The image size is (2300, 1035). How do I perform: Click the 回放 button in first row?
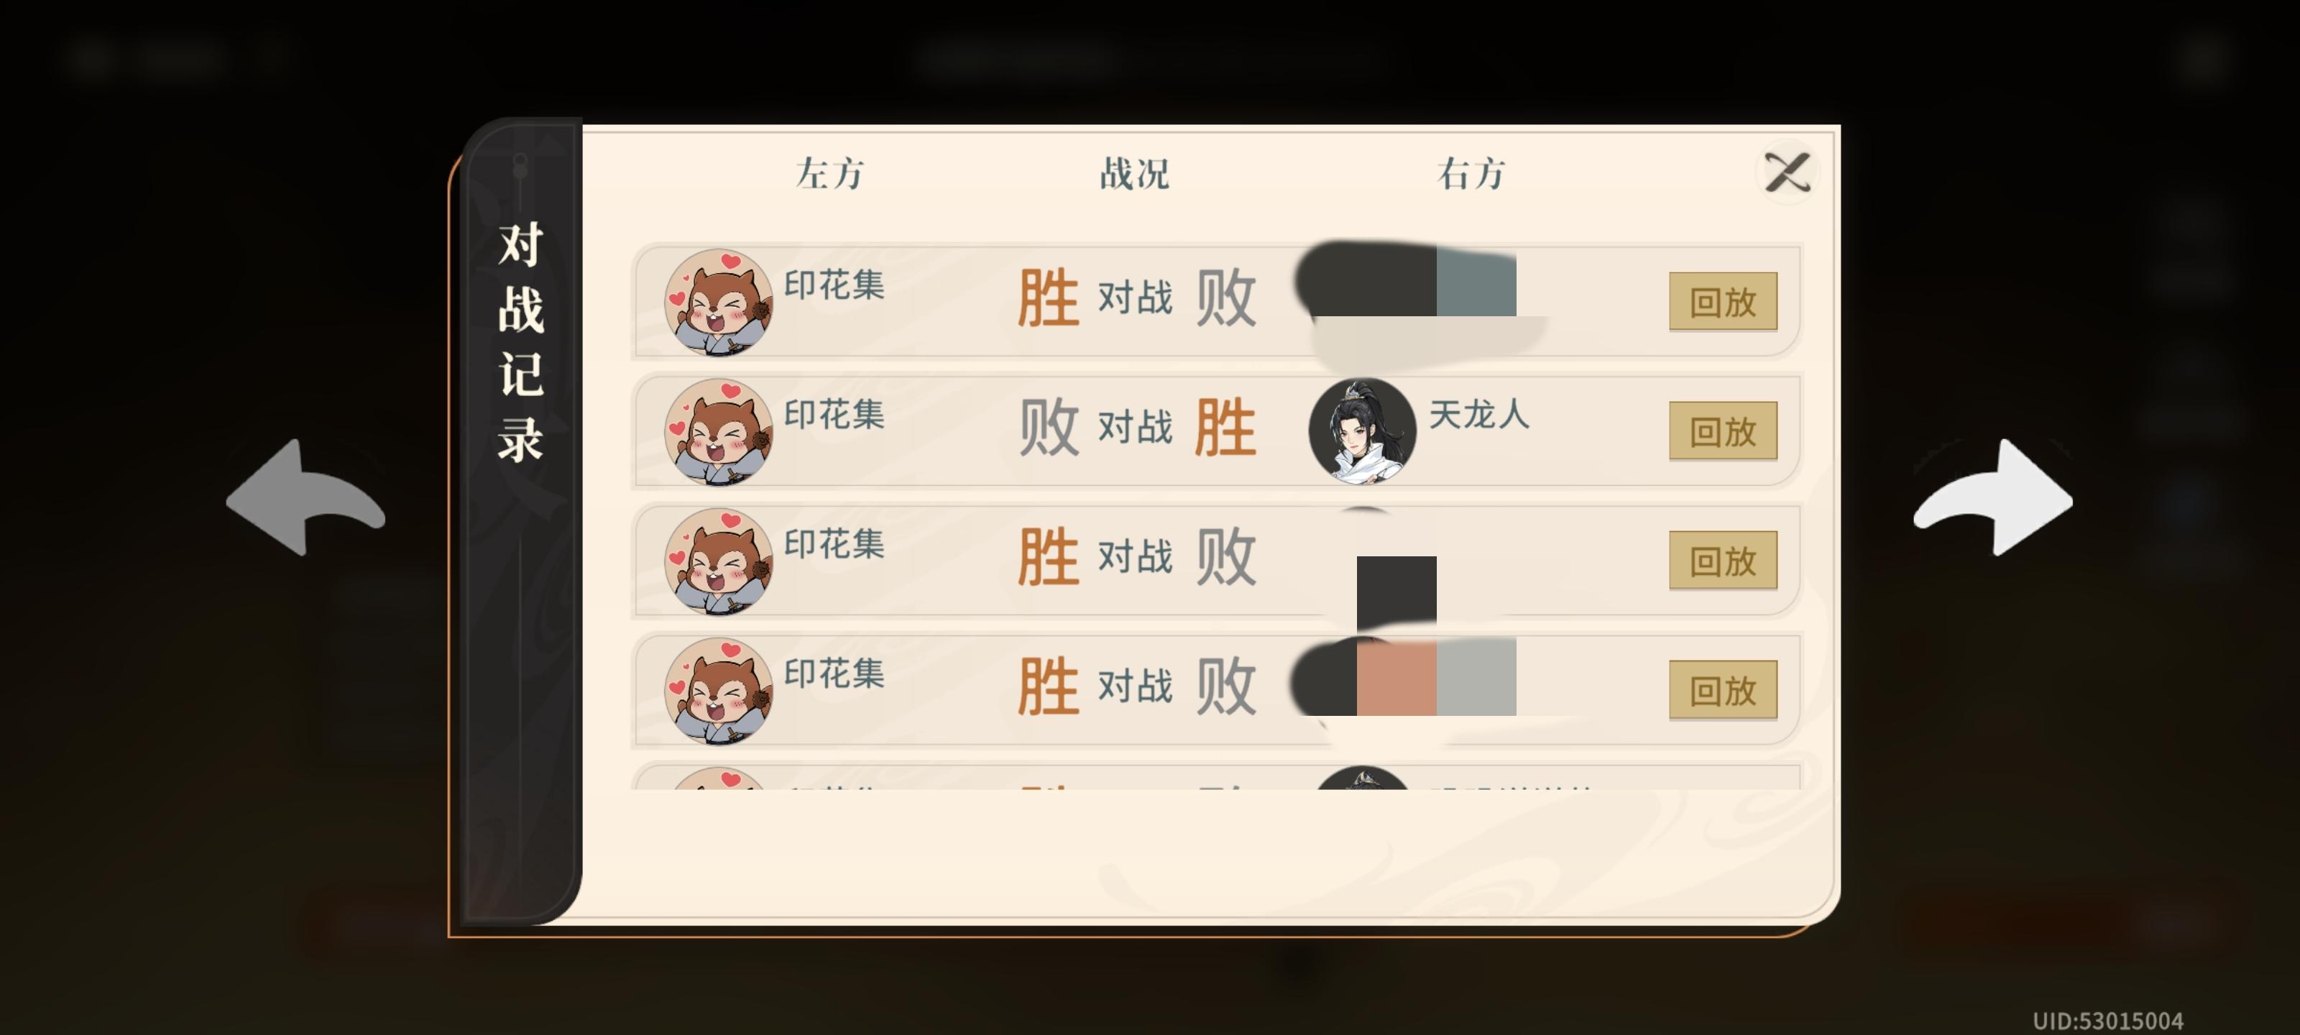click(x=1722, y=302)
